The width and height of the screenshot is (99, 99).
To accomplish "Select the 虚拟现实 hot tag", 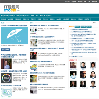I will coord(11,19).
